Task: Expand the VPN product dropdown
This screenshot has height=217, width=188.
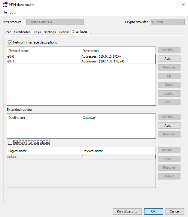Action: (55, 22)
